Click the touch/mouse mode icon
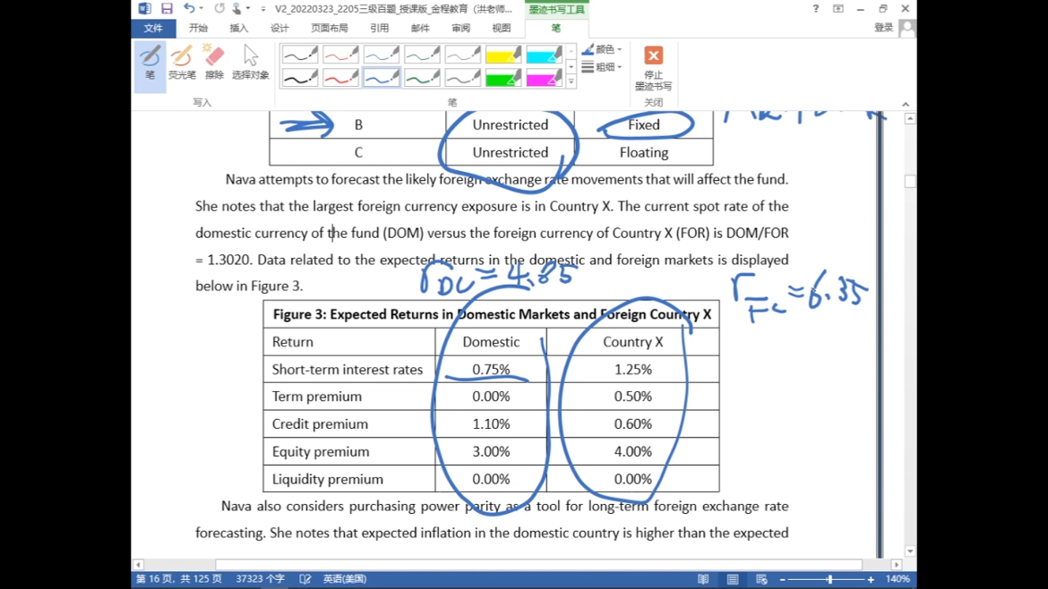The width and height of the screenshot is (1048, 589). pos(236,9)
